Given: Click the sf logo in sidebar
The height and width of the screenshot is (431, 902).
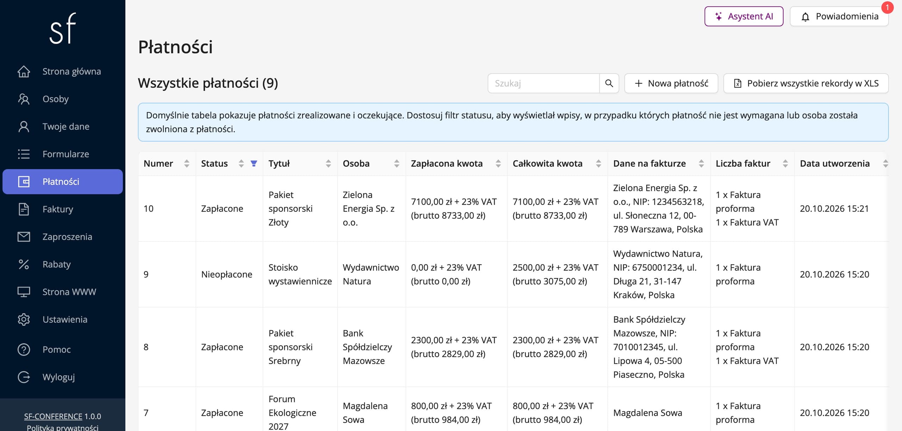Looking at the screenshot, I should [x=63, y=28].
